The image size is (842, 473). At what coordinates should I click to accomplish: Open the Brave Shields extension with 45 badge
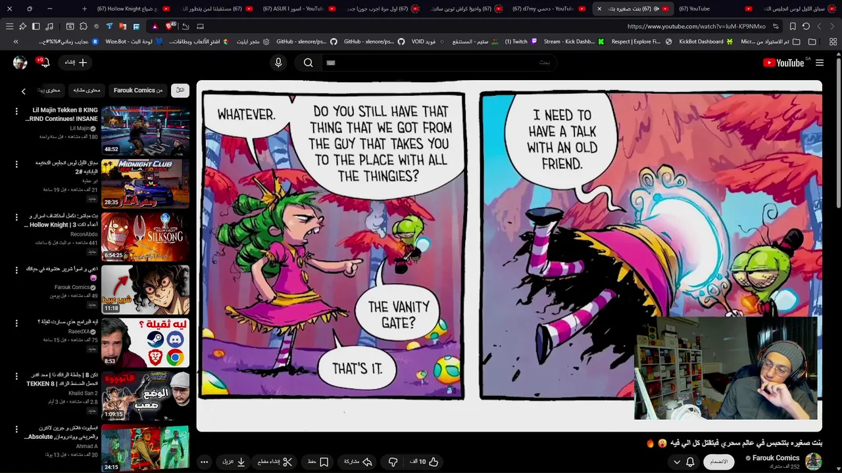point(170,26)
